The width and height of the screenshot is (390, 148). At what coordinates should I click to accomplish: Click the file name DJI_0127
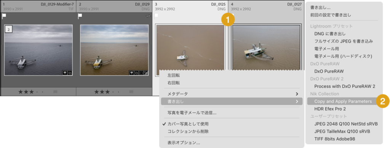pos(294,4)
